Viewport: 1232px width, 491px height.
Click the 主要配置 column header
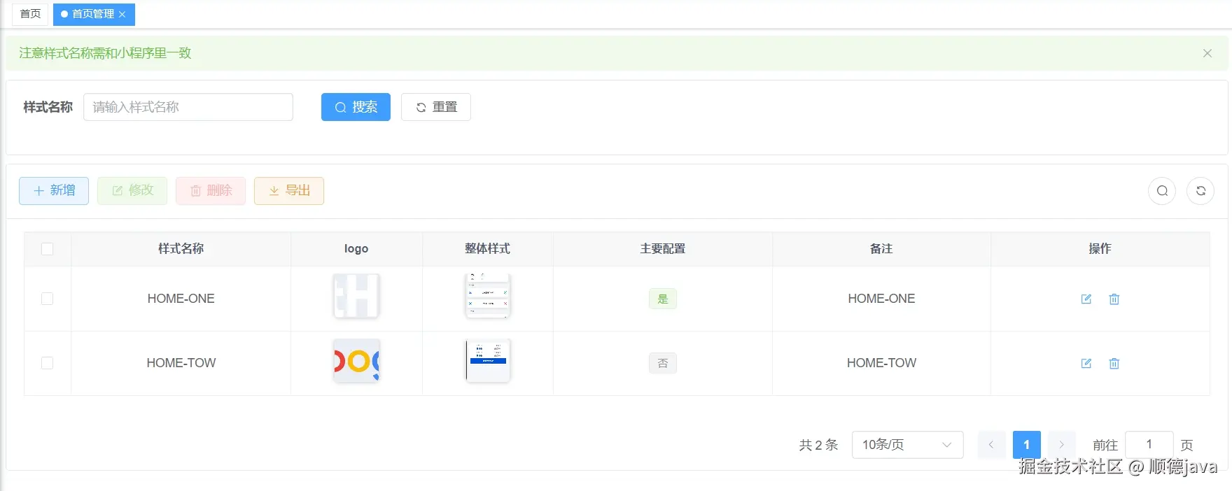pos(663,249)
